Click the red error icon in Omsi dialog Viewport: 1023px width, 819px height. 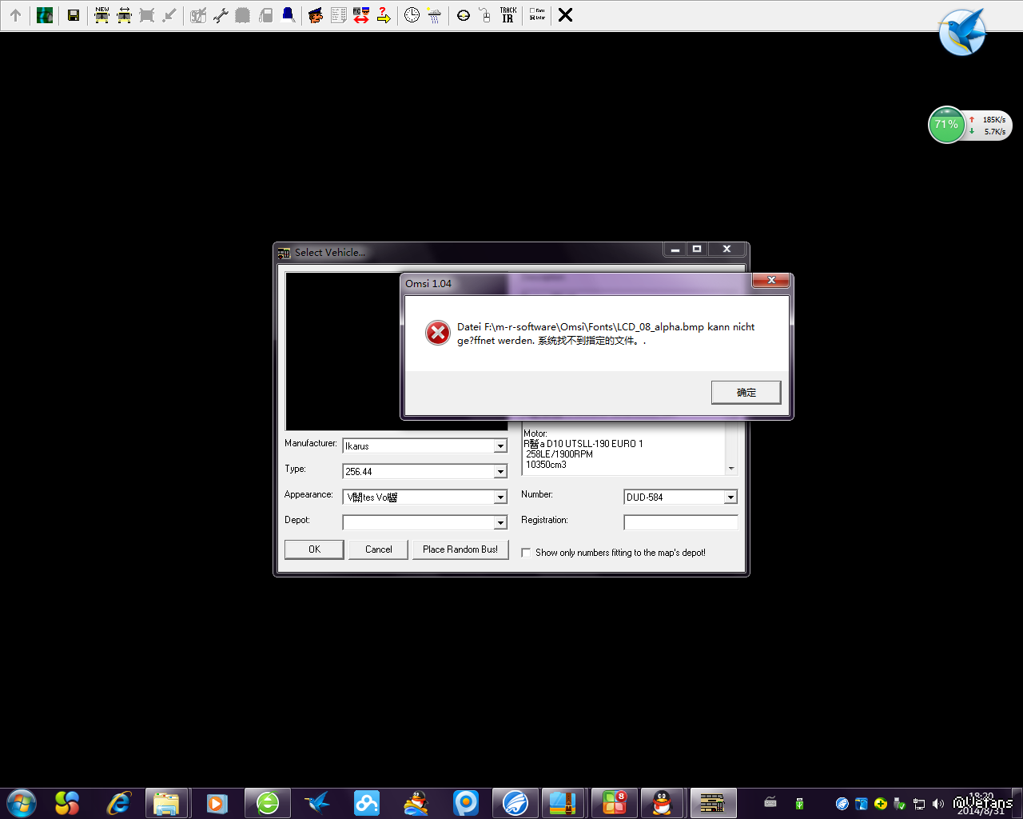coord(438,333)
